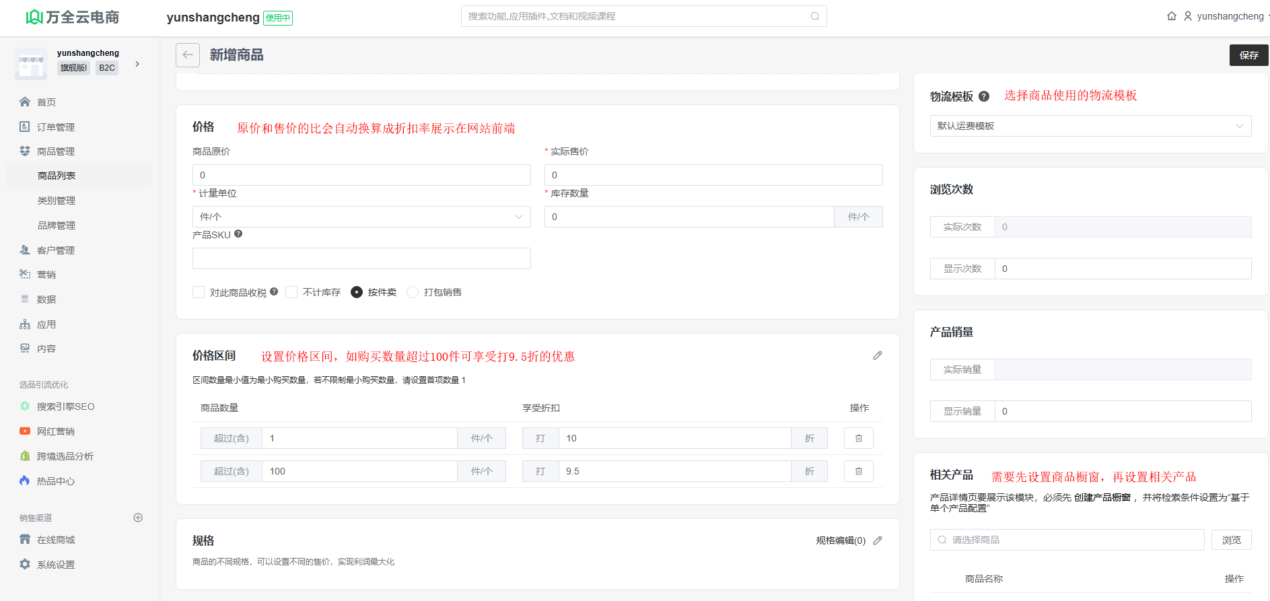The height and width of the screenshot is (601, 1270).
Task: Delete the price tier for quantity 1
Action: pos(859,438)
